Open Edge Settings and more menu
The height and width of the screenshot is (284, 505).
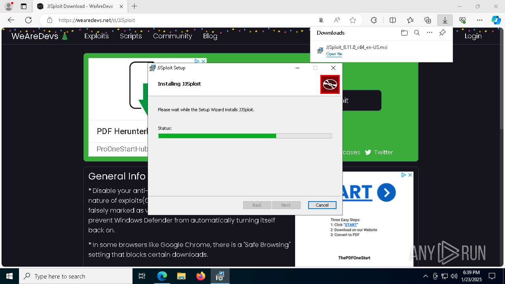point(480,20)
